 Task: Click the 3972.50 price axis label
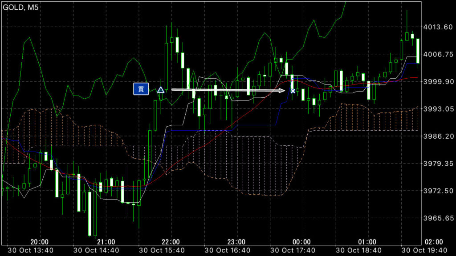438,191
